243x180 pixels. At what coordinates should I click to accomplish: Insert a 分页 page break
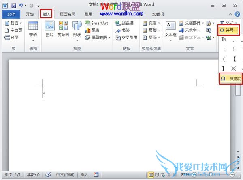tap(11, 37)
